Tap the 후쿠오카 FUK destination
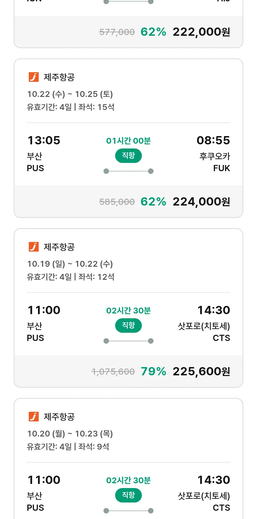This screenshot has height=519, width=257. (215, 162)
